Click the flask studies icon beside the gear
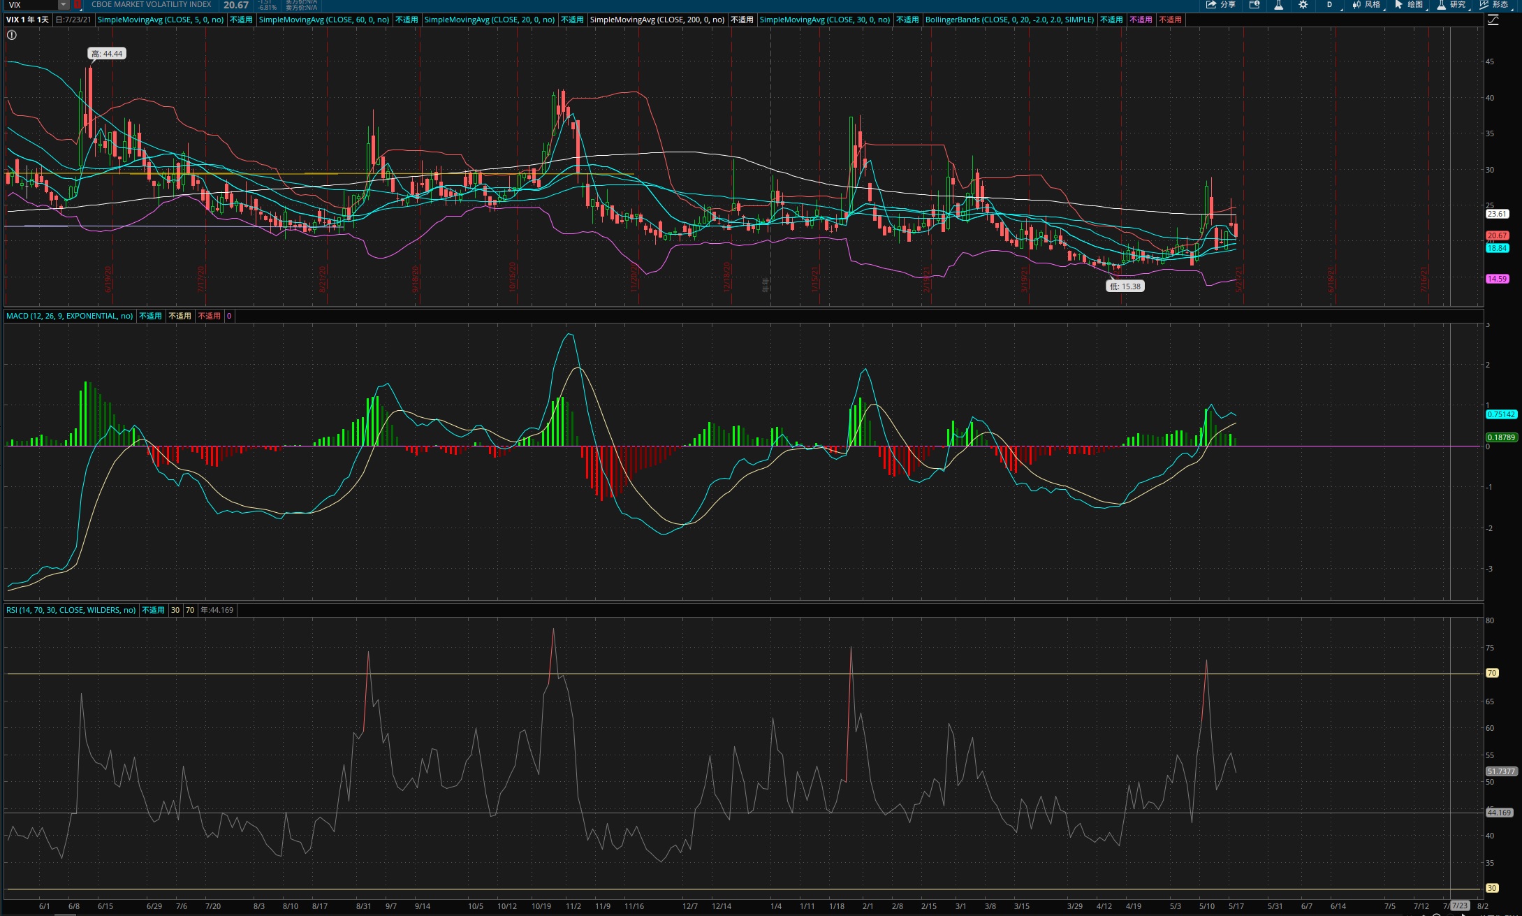Viewport: 1522px width, 916px height. 1278,5
